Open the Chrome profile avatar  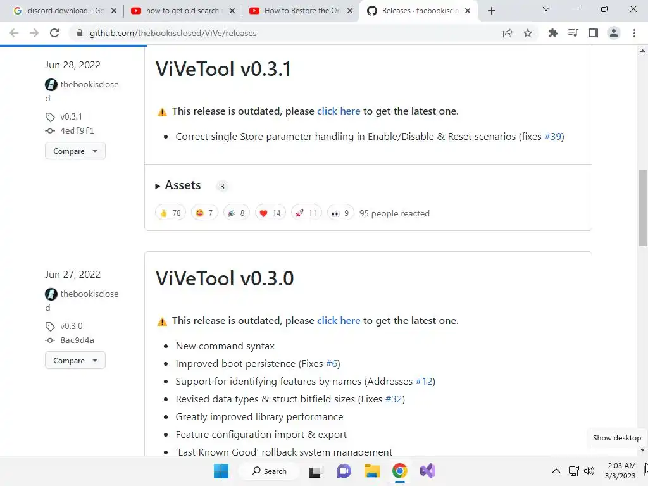pyautogui.click(x=614, y=33)
